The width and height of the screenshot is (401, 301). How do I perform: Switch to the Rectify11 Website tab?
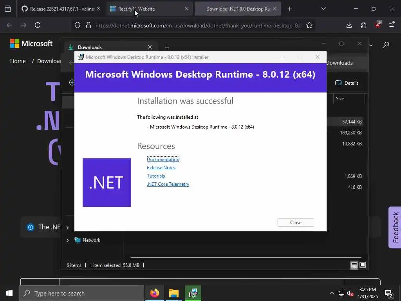click(149, 9)
